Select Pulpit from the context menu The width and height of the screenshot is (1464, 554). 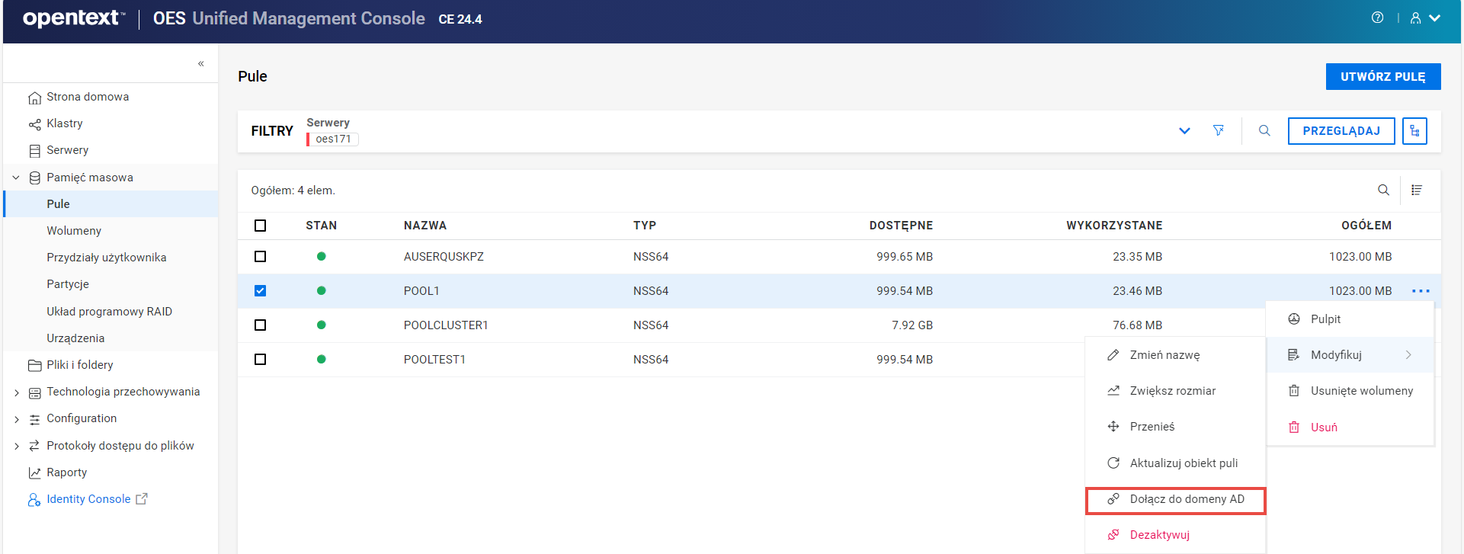(1350, 319)
